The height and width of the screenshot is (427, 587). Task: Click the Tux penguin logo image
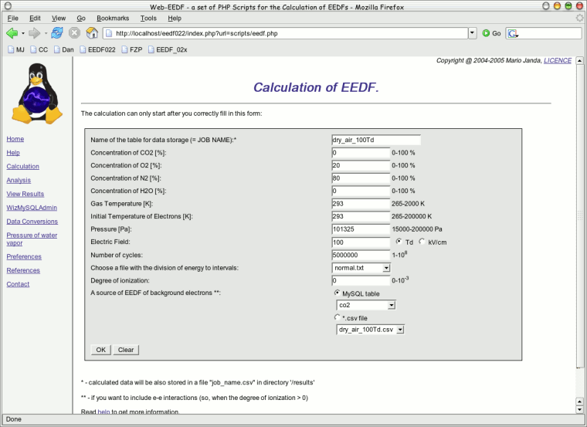35,94
